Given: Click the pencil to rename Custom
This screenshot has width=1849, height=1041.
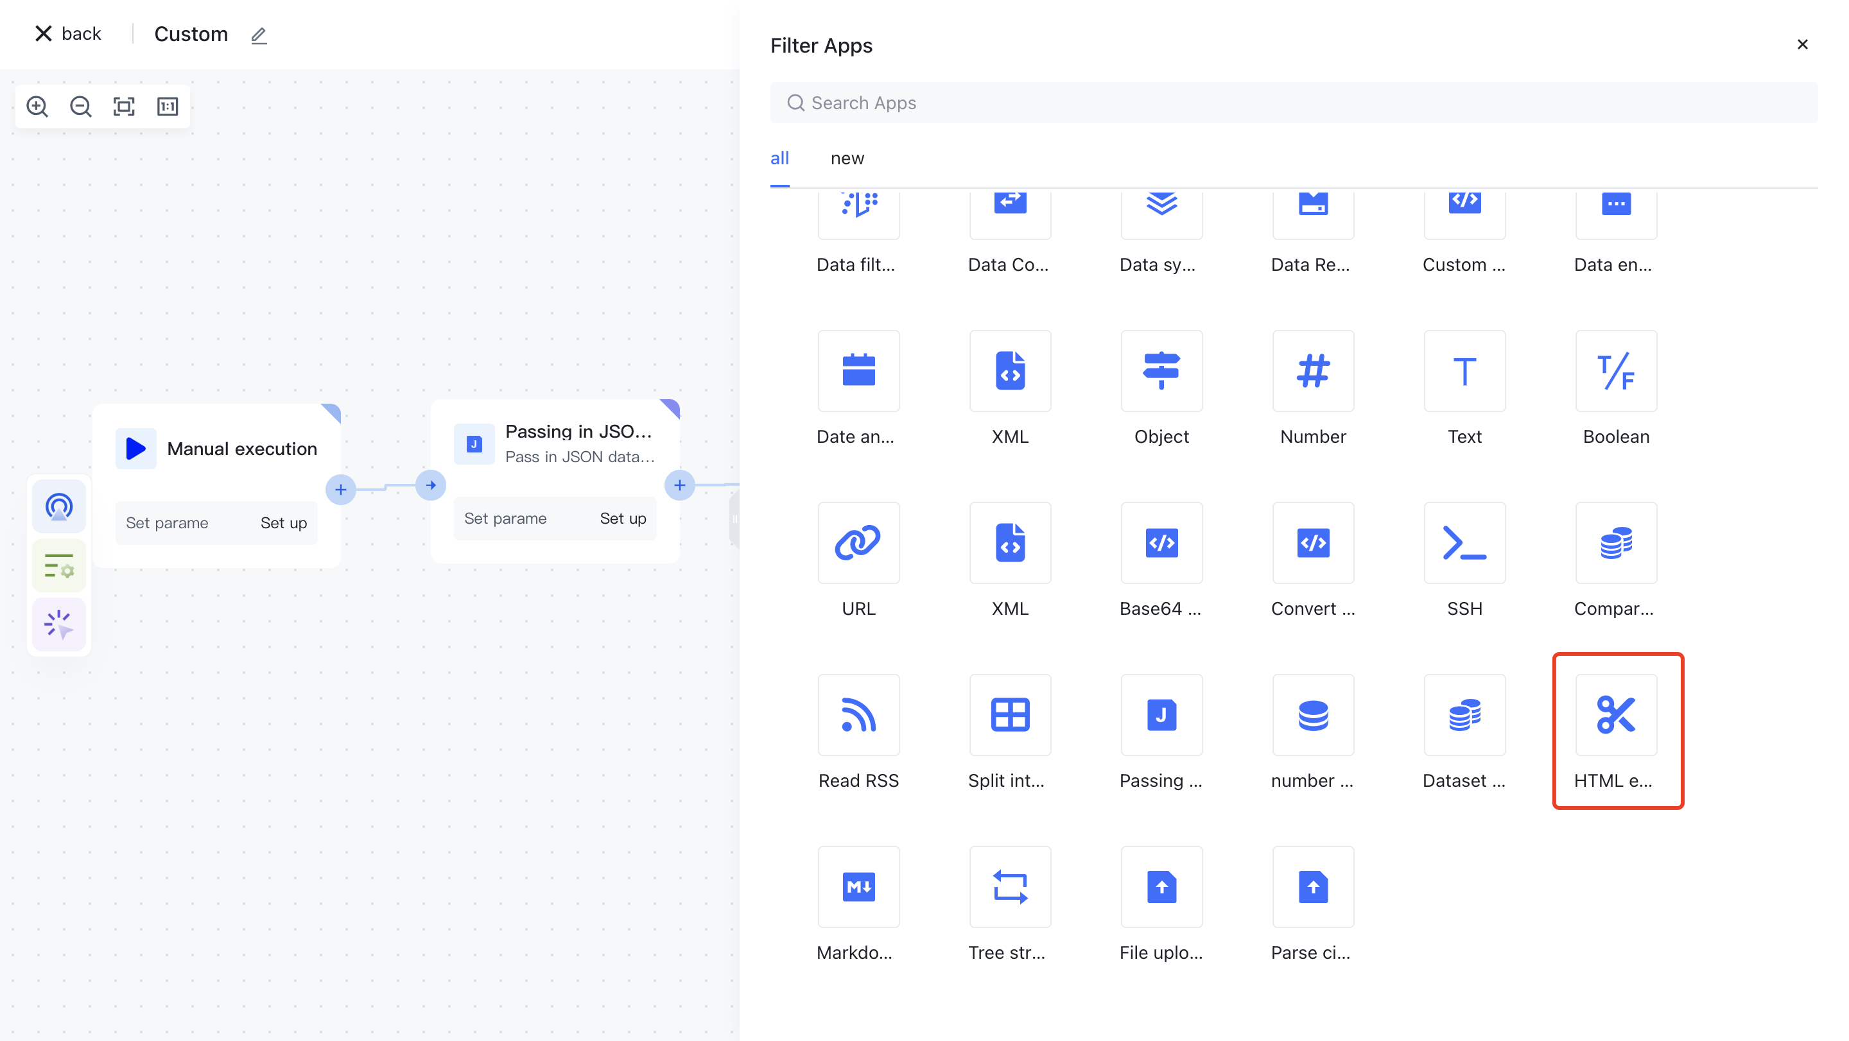Looking at the screenshot, I should (x=259, y=35).
